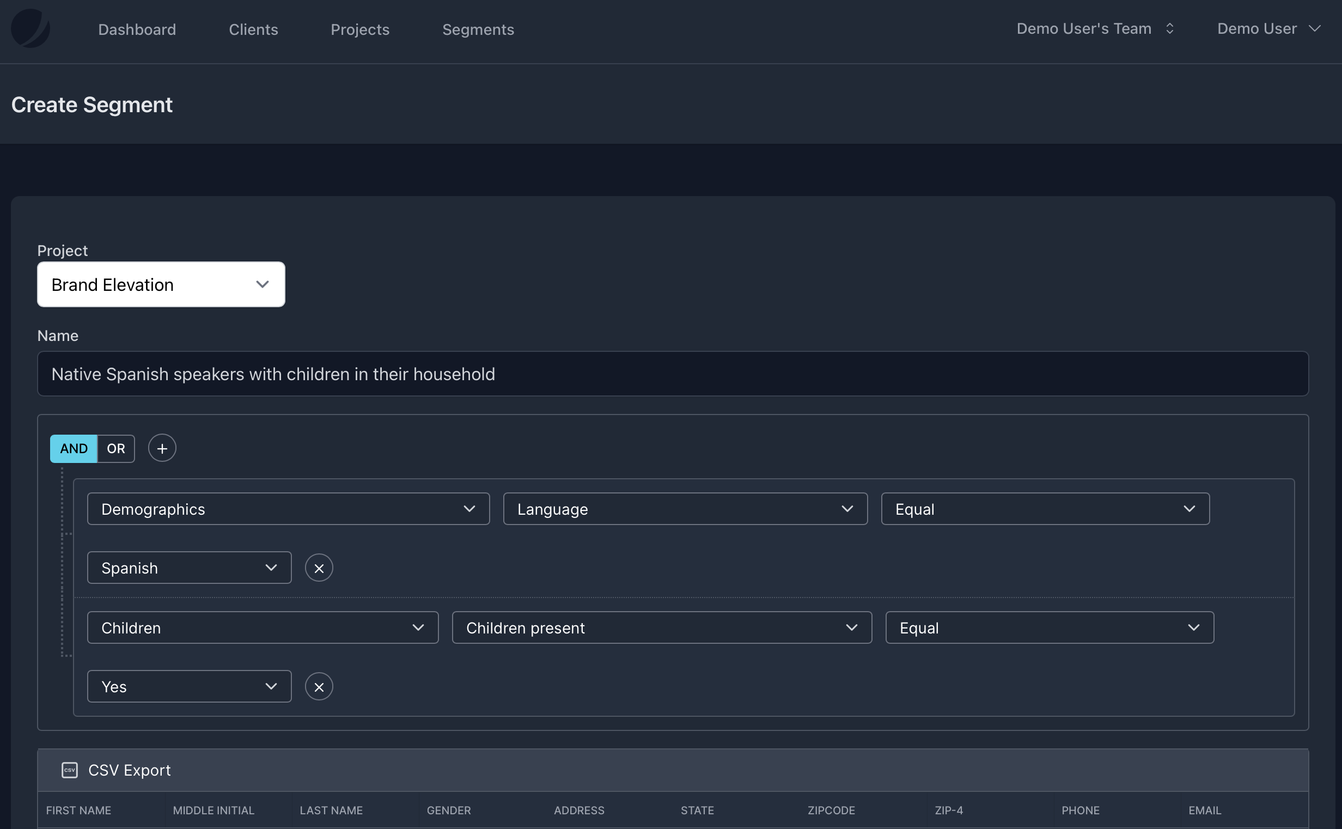Change the Equal operator in the Children rule
The width and height of the screenshot is (1342, 829).
click(1050, 628)
